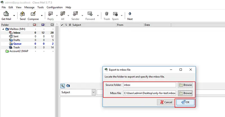Open the Sender dropdown arrow
Screen dimensions: 225x117
(x=82, y=16)
